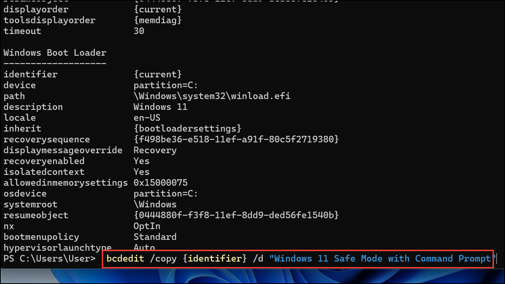Click the hypervisorlaunchtype value Auto
The height and width of the screenshot is (284, 505).
[x=144, y=248]
